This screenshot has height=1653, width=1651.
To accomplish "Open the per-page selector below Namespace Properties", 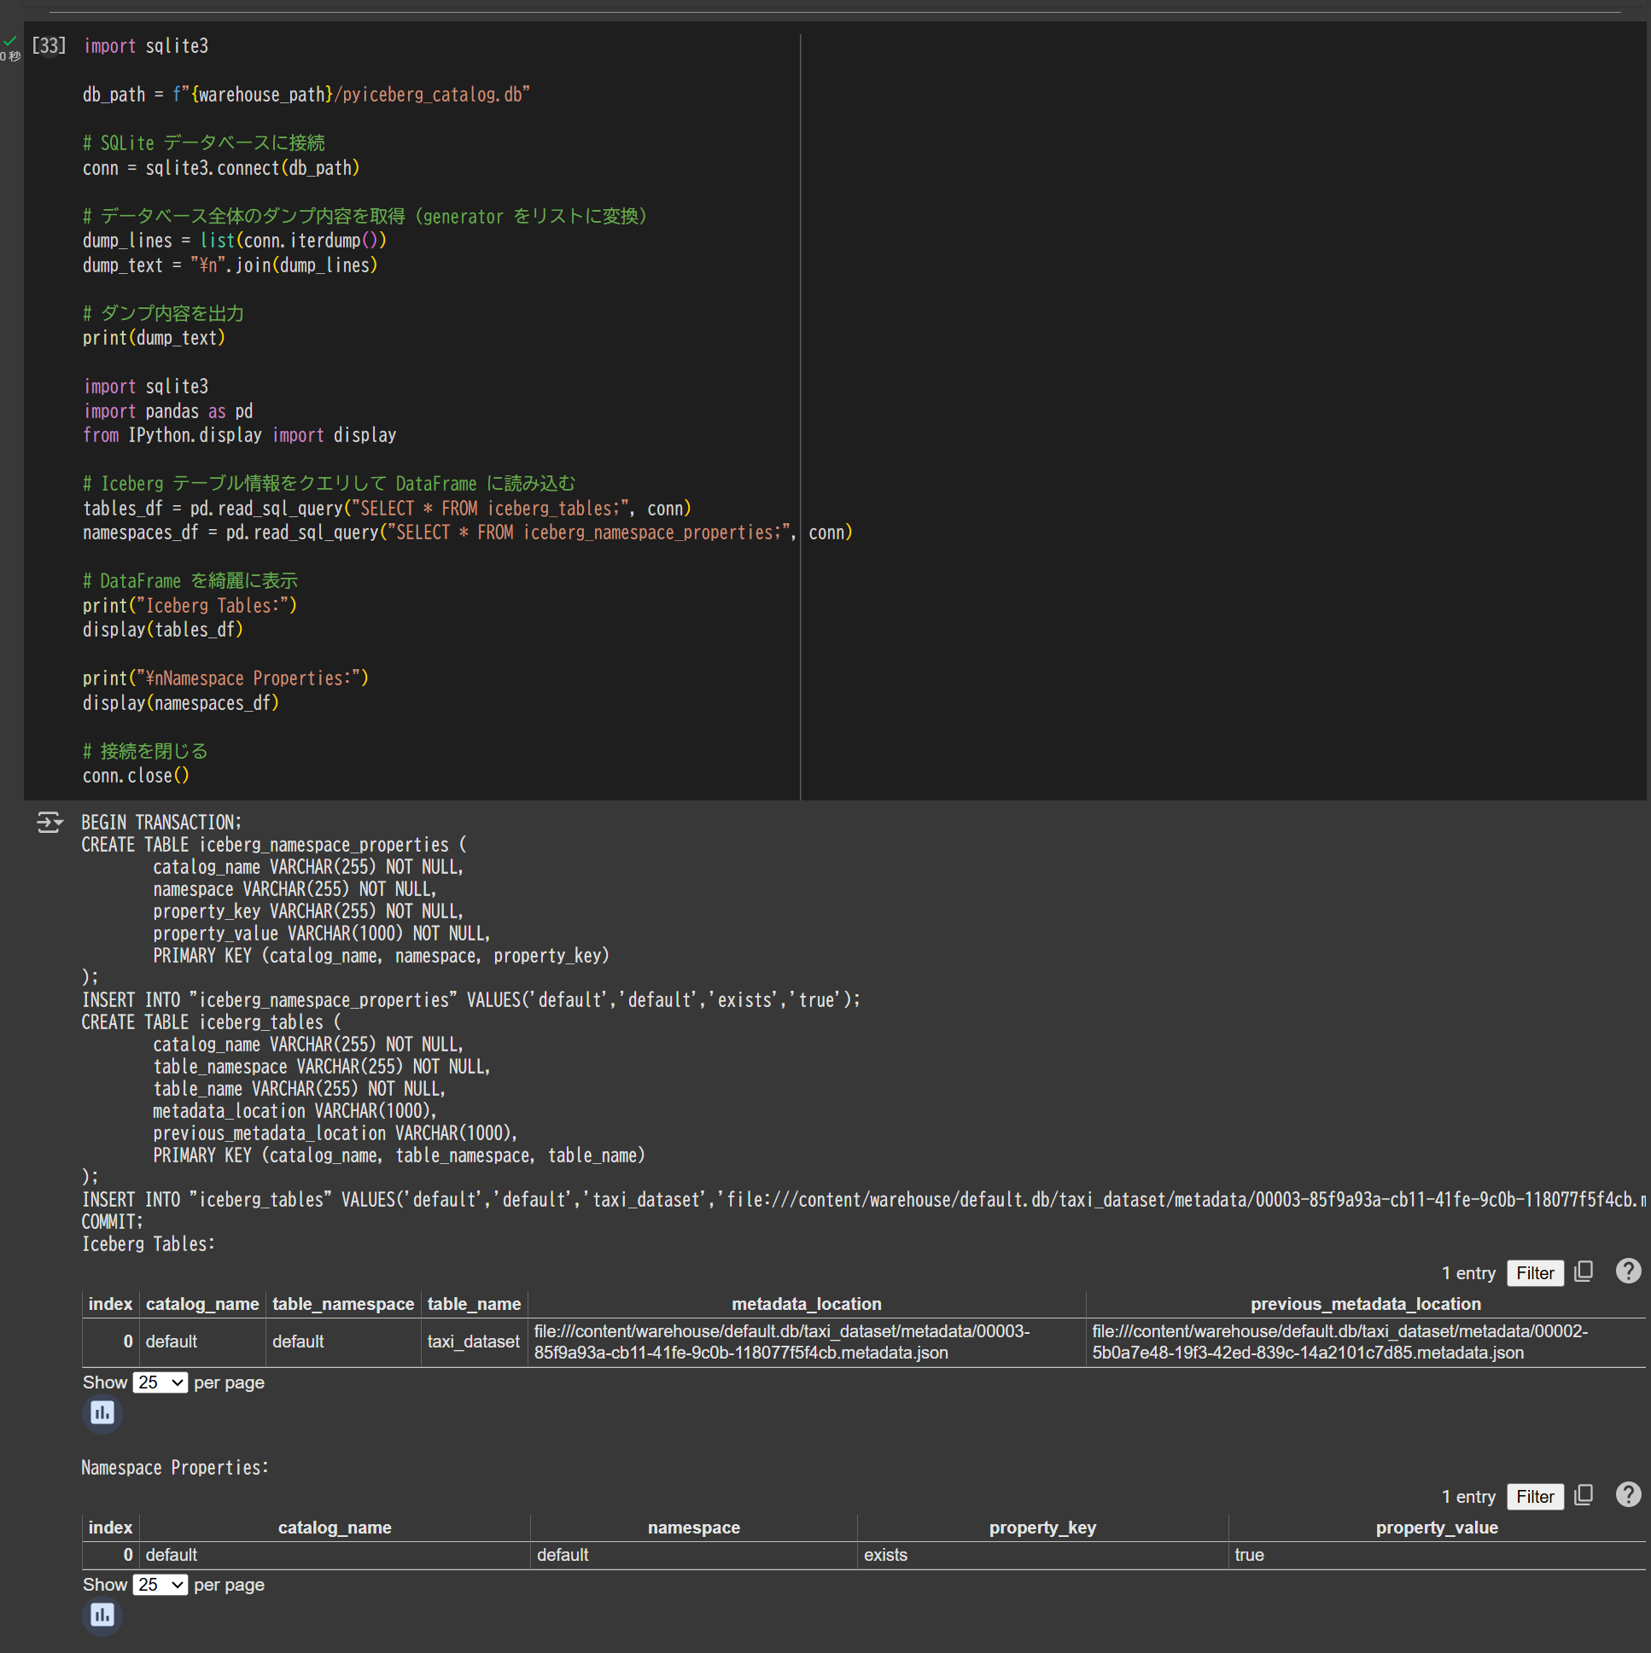I will point(160,1585).
